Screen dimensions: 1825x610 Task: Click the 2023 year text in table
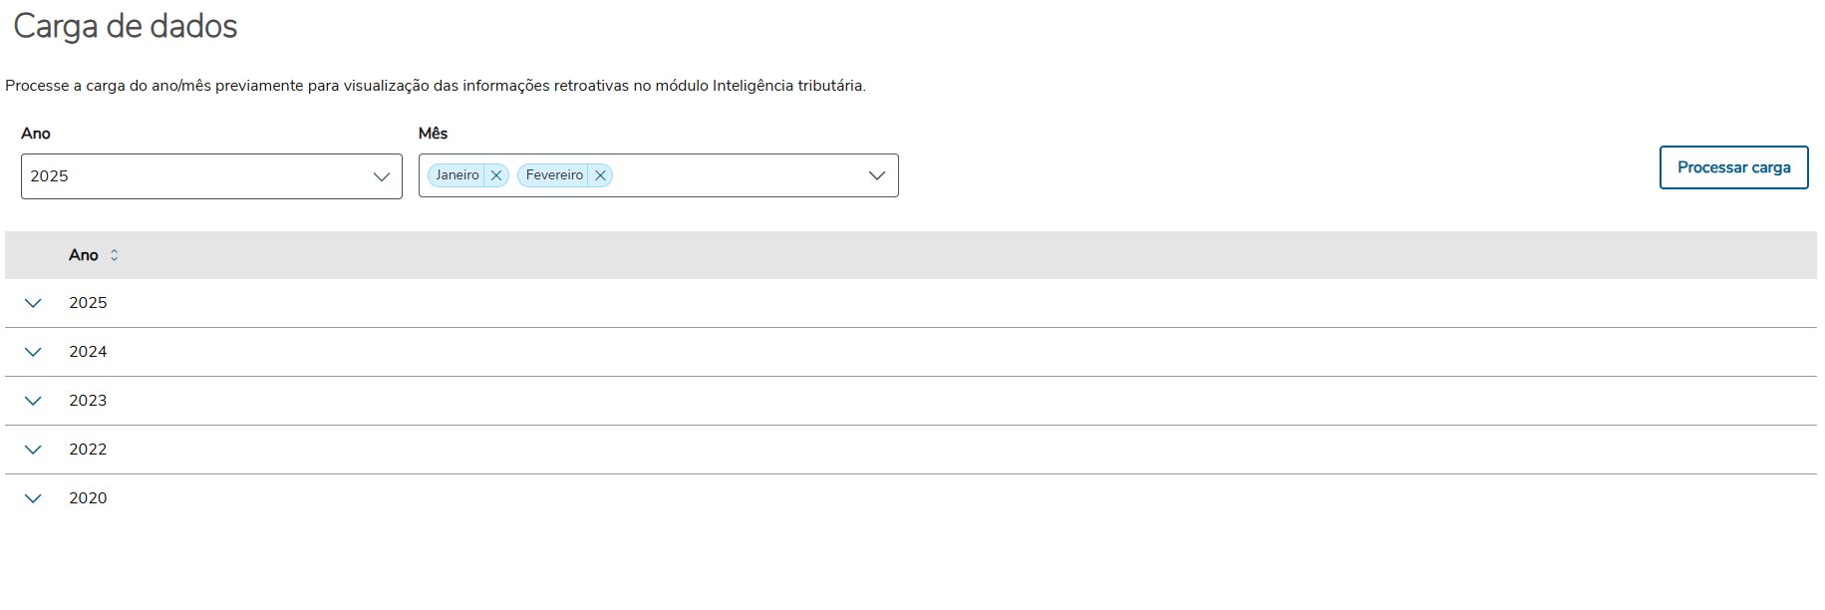88,401
